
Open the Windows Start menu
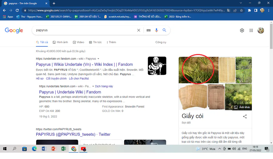[x=5, y=149]
